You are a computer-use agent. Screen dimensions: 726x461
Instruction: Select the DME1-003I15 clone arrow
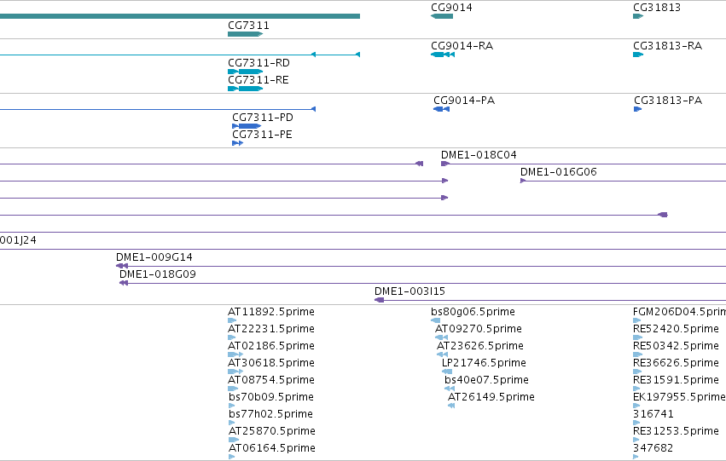pos(379,300)
